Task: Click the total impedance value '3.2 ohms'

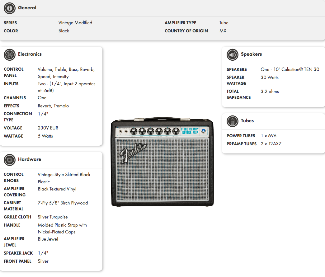Action: (x=270, y=92)
